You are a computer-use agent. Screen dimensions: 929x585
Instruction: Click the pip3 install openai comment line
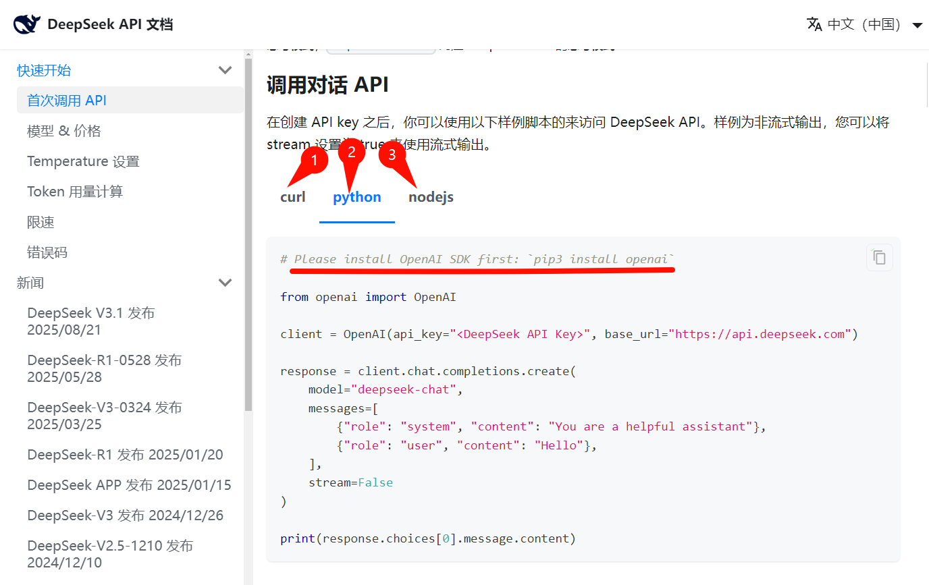[x=478, y=259]
